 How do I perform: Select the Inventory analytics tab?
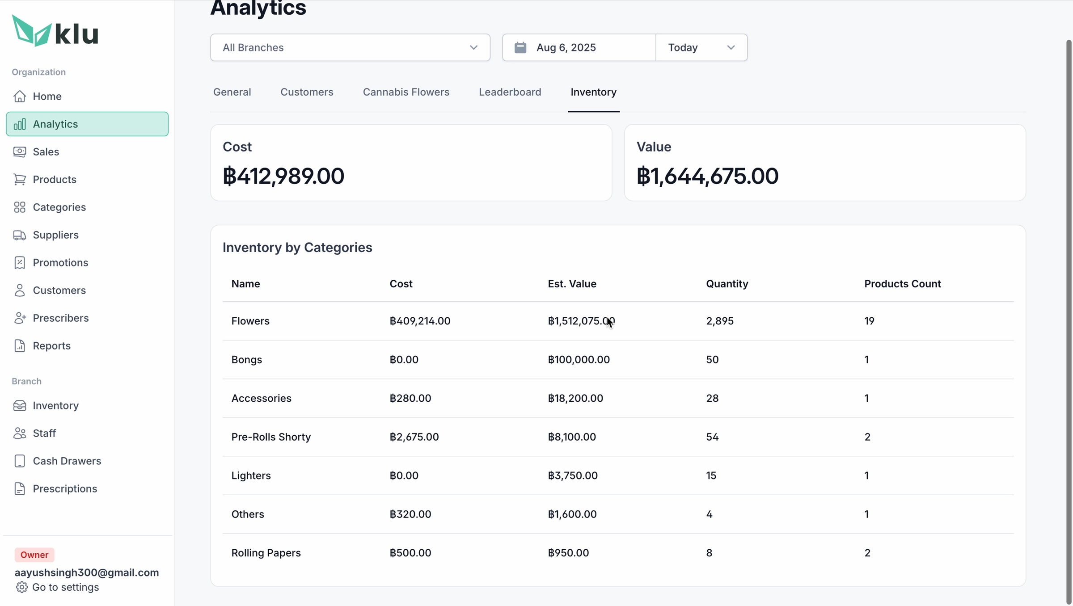click(593, 92)
